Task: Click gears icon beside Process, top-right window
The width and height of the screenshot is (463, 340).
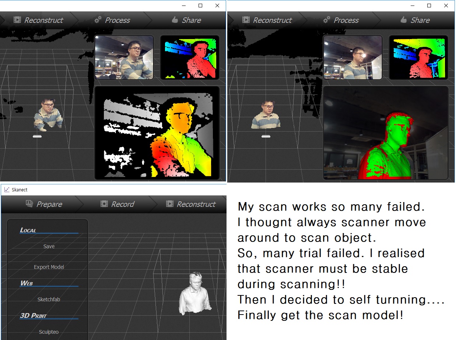Action: (x=326, y=20)
